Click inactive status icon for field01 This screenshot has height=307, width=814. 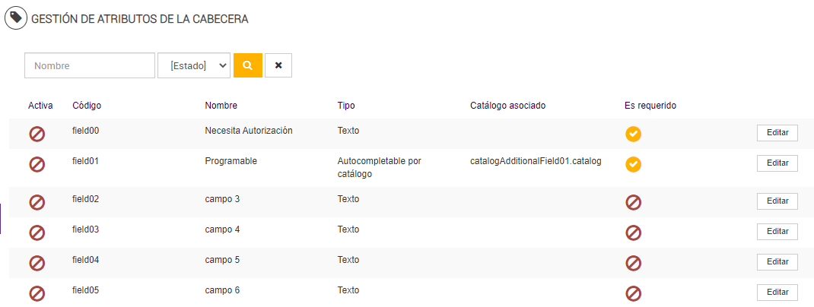coord(37,164)
